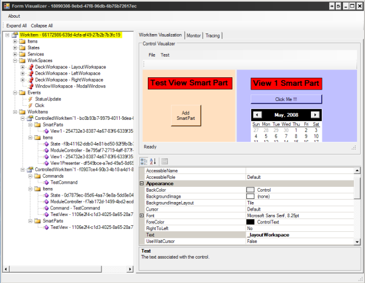Image resolution: width=365 pixels, height=283 pixels.
Task: Click the WorkItems folder icon
Action: tap(23, 112)
